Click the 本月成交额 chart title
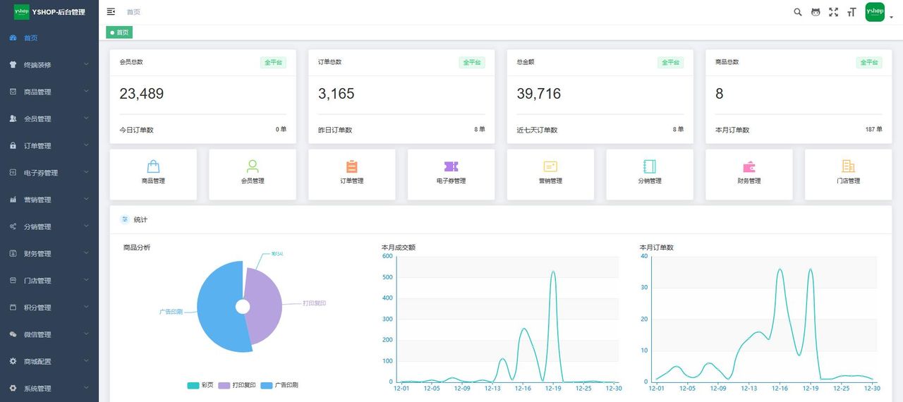903x402 pixels. coord(399,248)
